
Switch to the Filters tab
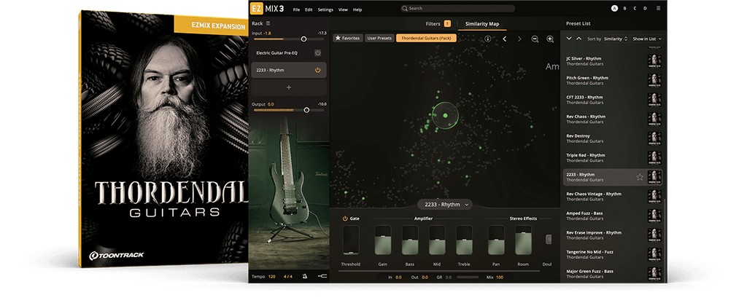pyautogui.click(x=438, y=23)
